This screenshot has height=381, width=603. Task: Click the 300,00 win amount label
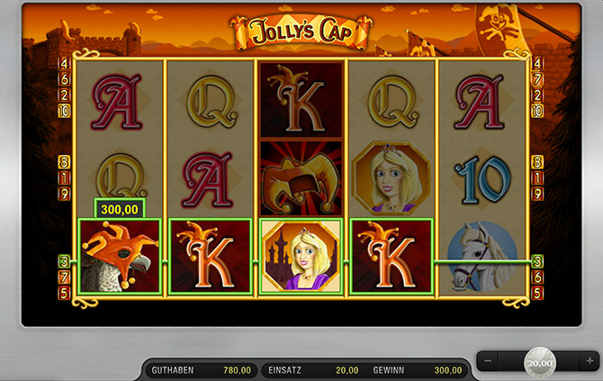120,209
